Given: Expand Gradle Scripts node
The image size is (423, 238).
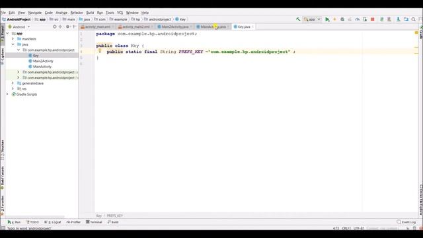Looking at the screenshot, I should click(x=7, y=94).
